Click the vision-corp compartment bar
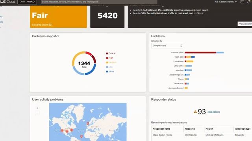The image size is (252, 141). pyautogui.click(x=190, y=57)
